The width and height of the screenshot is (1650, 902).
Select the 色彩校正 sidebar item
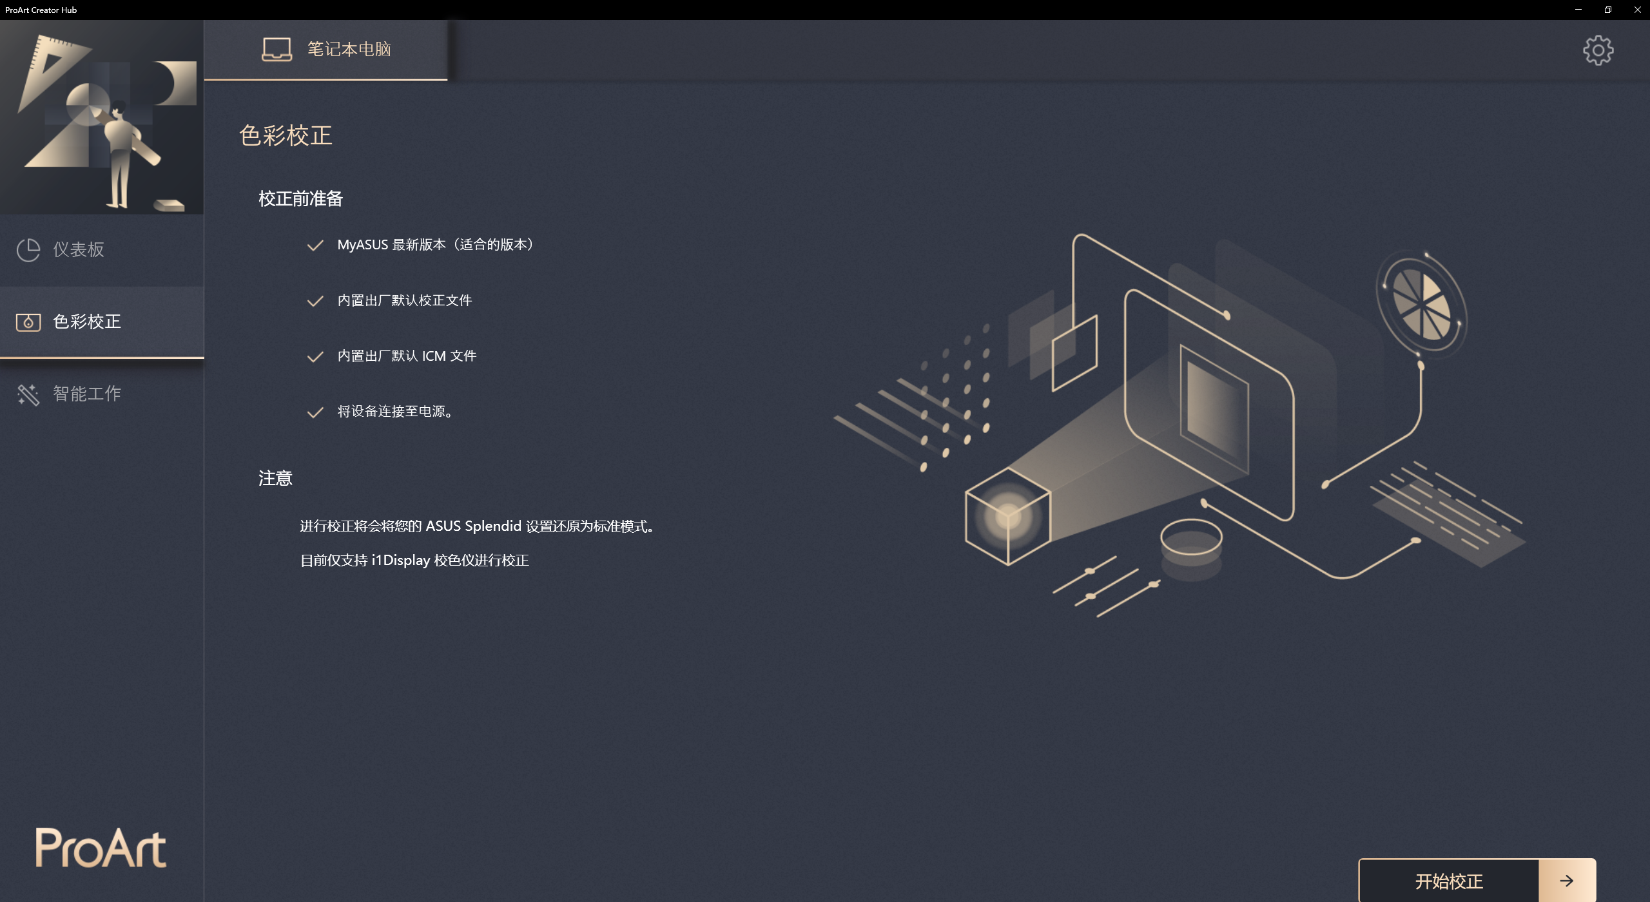[102, 322]
